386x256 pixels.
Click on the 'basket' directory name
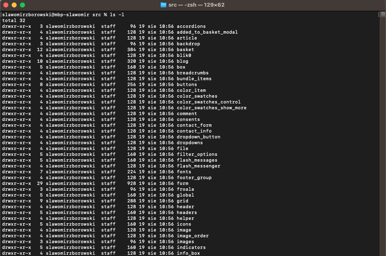click(185, 49)
